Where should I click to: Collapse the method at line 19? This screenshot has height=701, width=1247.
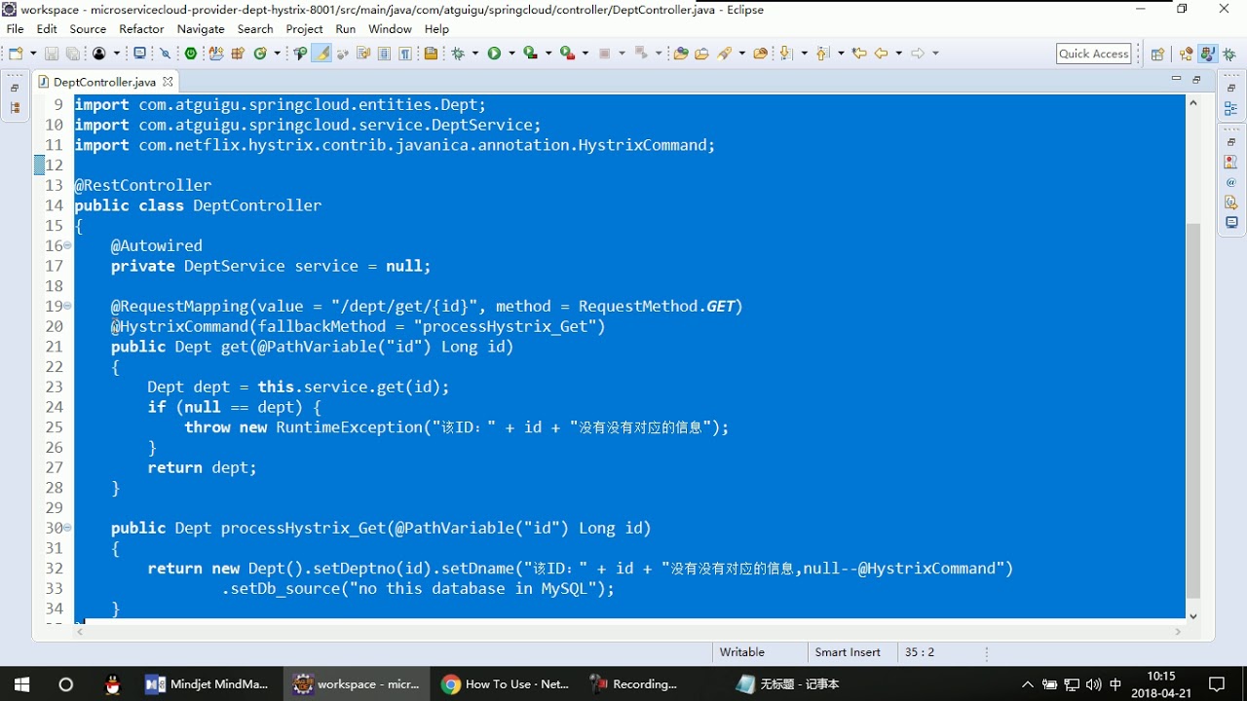pos(67,306)
